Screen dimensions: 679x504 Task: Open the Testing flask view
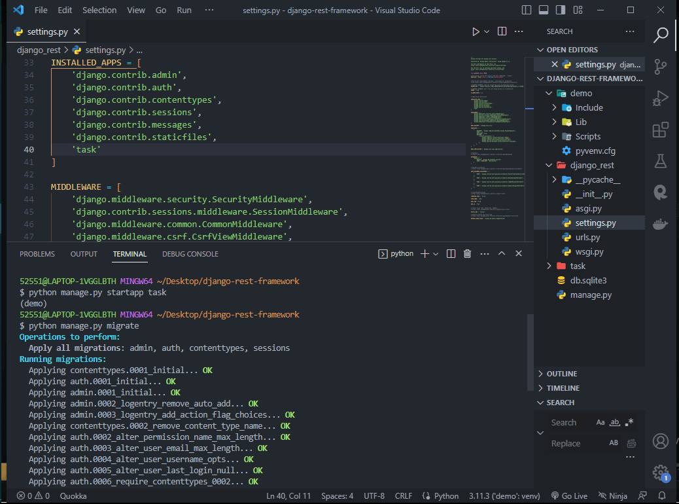pos(661,161)
